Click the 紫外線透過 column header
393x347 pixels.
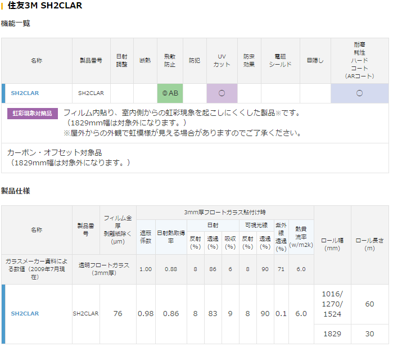281,237
